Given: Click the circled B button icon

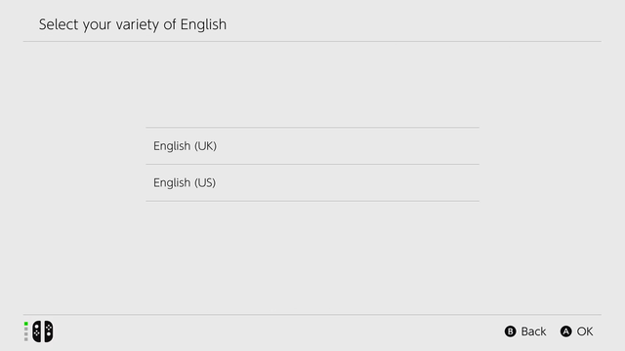Looking at the screenshot, I should [x=510, y=331].
